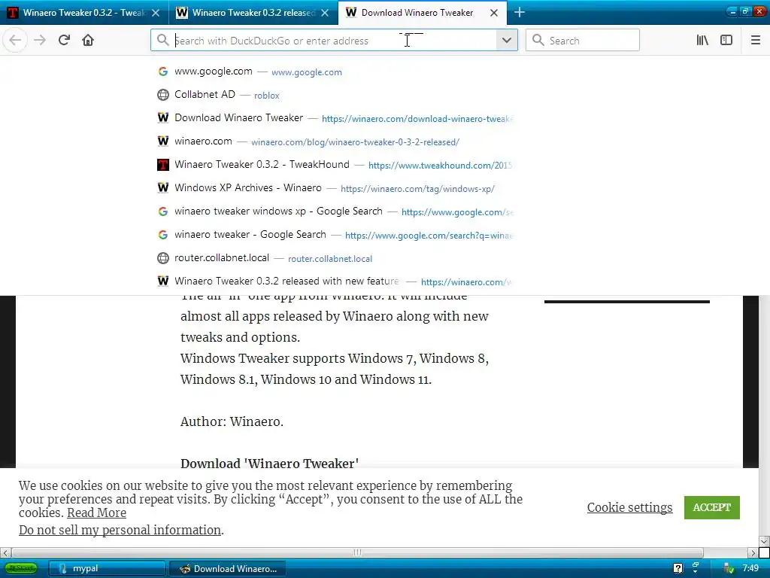Reload the current page
The width and height of the screenshot is (770, 578).
pyautogui.click(x=64, y=41)
